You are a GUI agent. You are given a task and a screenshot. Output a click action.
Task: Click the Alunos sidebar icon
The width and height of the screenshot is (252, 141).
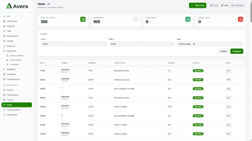tap(4, 90)
